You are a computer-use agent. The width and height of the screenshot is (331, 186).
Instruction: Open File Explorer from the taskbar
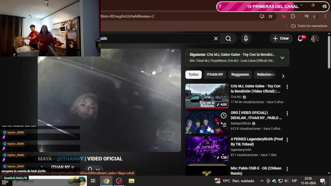pyautogui.click(x=132, y=181)
